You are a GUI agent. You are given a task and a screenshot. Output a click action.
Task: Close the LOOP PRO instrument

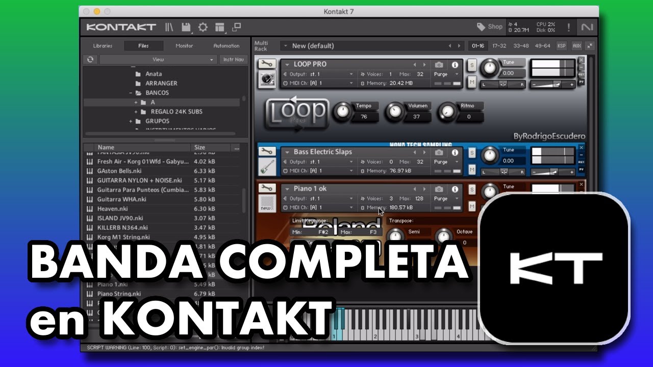coord(582,60)
